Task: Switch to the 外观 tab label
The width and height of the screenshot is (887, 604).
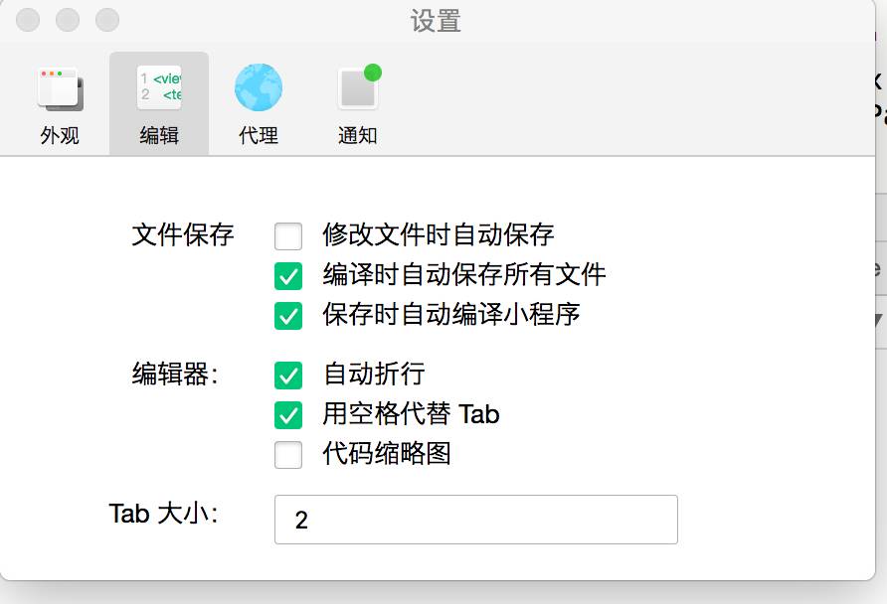Action: pyautogui.click(x=60, y=136)
